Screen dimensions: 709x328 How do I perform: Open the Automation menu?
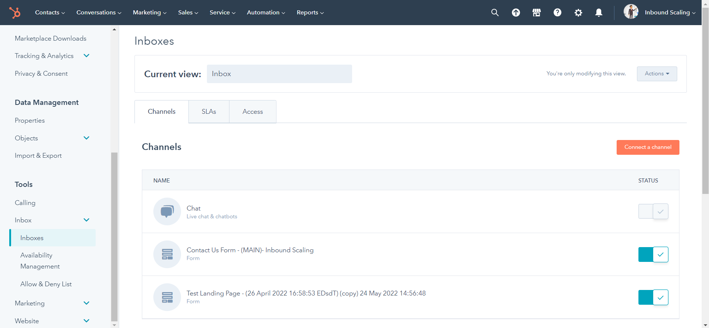(x=266, y=13)
